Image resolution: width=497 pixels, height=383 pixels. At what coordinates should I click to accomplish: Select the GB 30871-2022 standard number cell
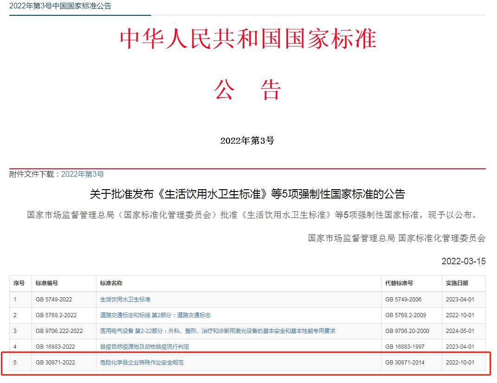55,363
